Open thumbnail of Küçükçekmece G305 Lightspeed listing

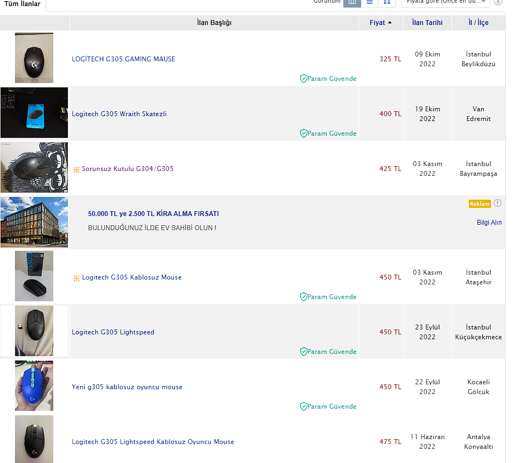coord(34,331)
